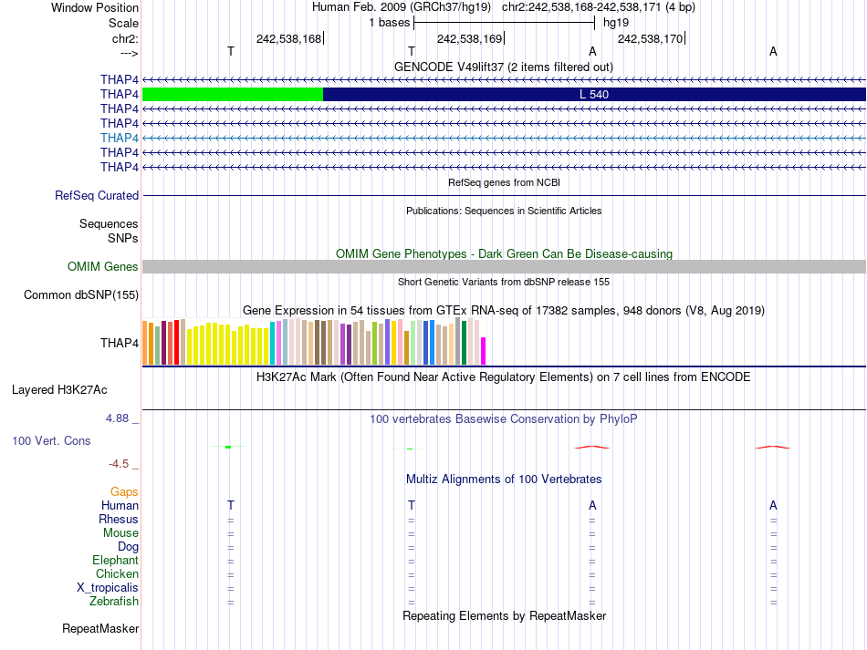Open the OMIM Gene Phenotypes track title
Image resolution: width=867 pixels, height=650 pixels.
[x=504, y=253]
